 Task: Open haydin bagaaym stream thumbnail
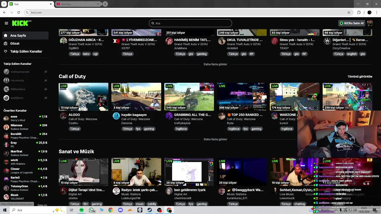pos(136,97)
